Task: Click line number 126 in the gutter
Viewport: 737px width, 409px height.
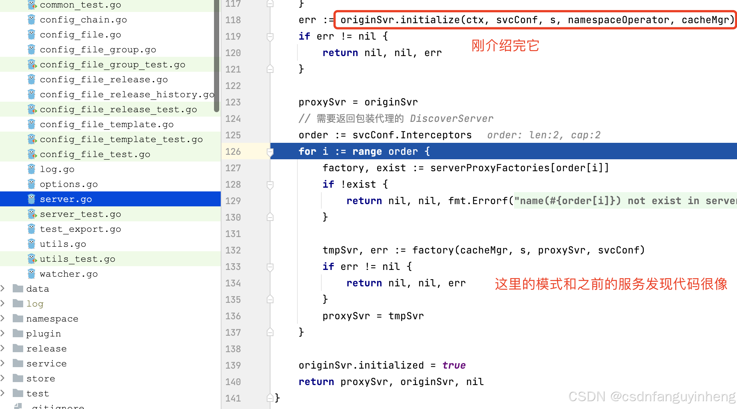Action: [x=233, y=151]
